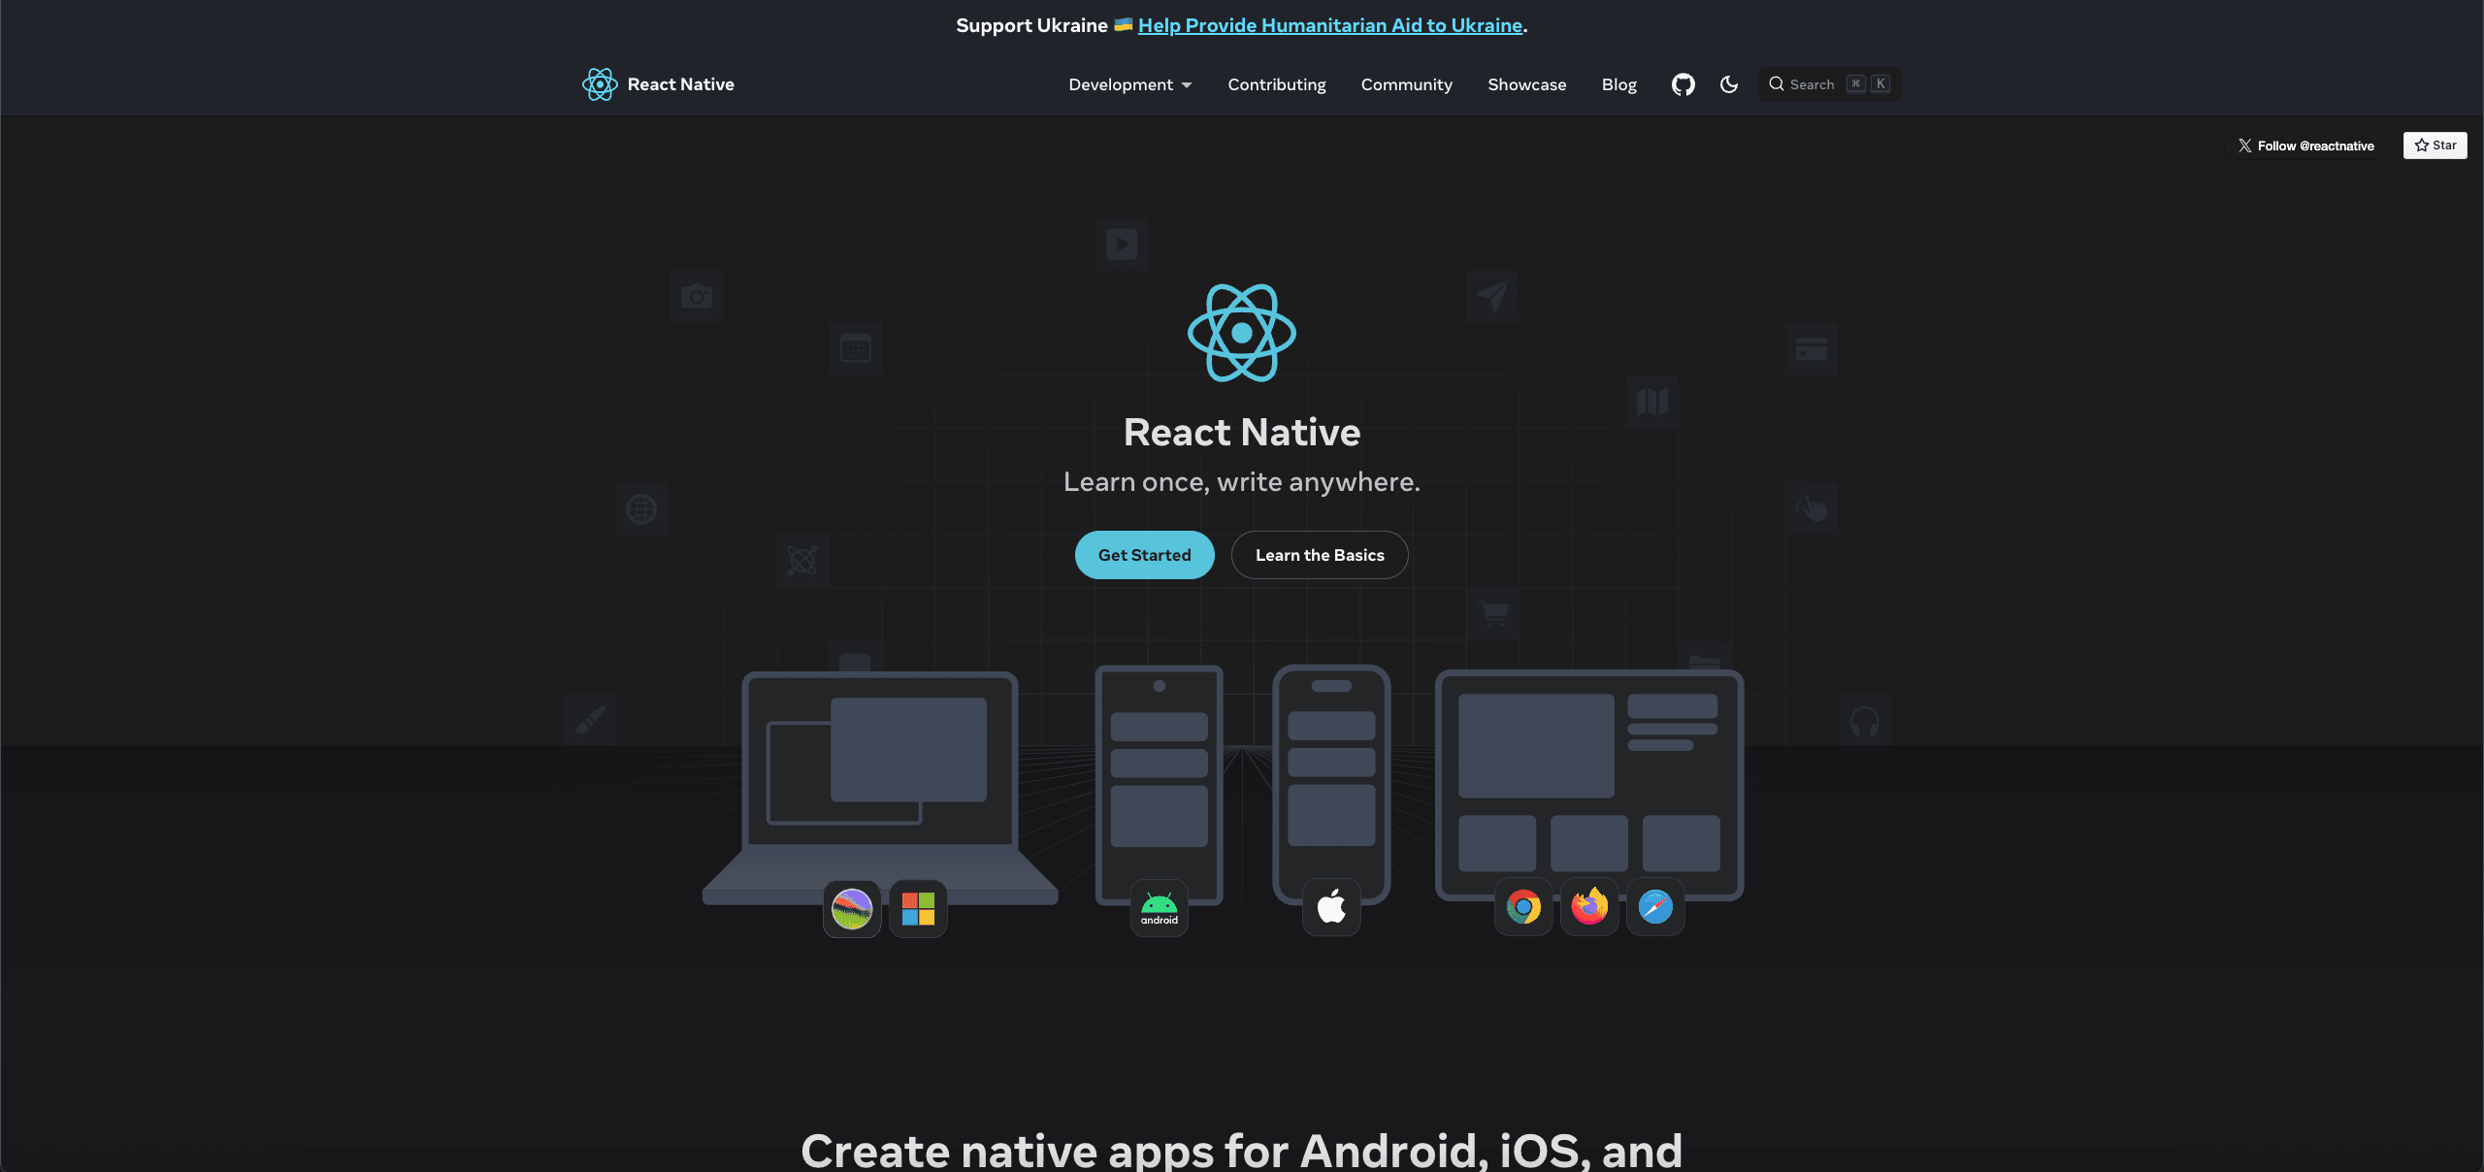Star the React Native repository
The height and width of the screenshot is (1172, 2484).
pos(2435,145)
